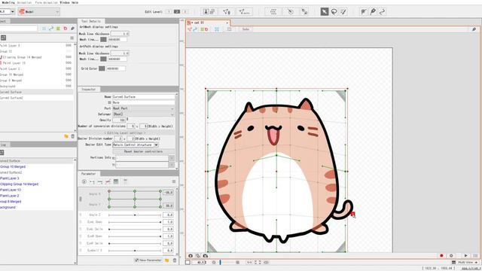Viewport: 482px width, 271px height.
Task: Click the manual mesh edit icon
Action: tap(227, 12)
